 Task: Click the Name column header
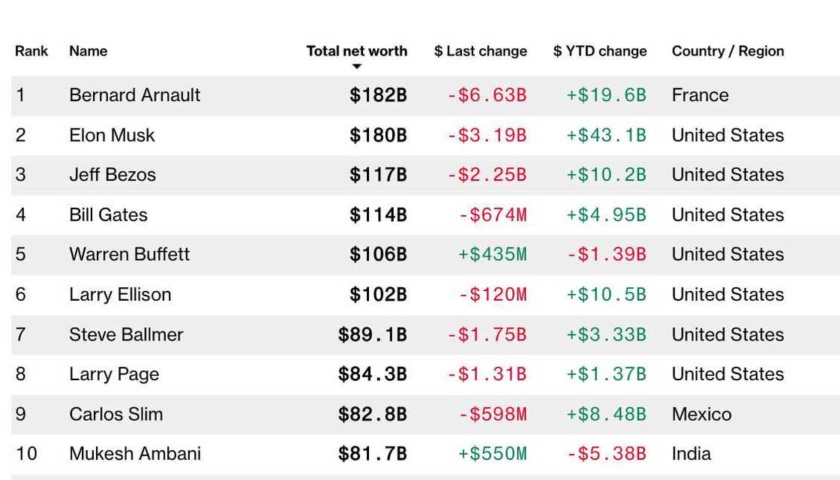point(88,51)
